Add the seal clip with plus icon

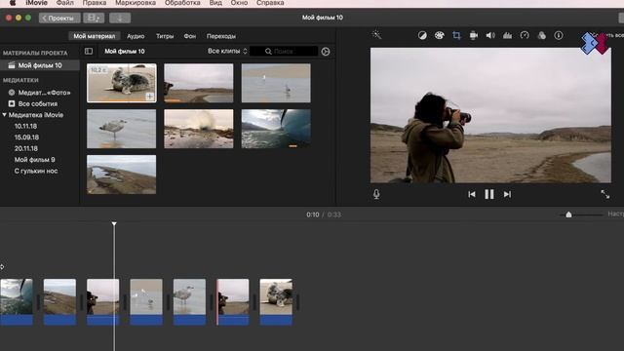[x=149, y=97]
